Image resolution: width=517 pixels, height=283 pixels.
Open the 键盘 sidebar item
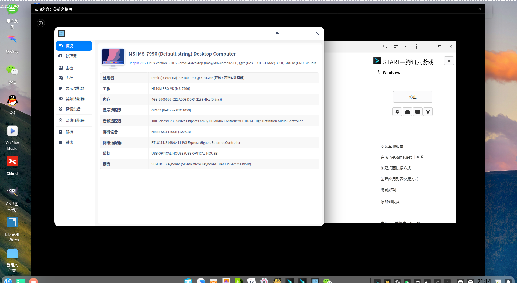74,142
